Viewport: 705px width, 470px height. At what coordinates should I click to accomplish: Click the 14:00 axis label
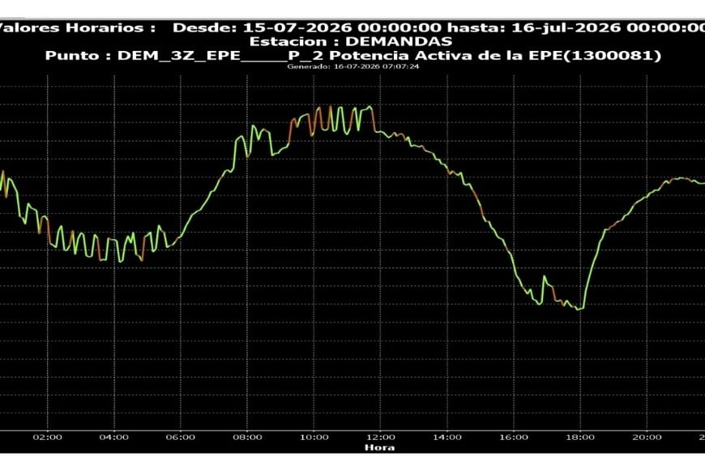pyautogui.click(x=447, y=437)
